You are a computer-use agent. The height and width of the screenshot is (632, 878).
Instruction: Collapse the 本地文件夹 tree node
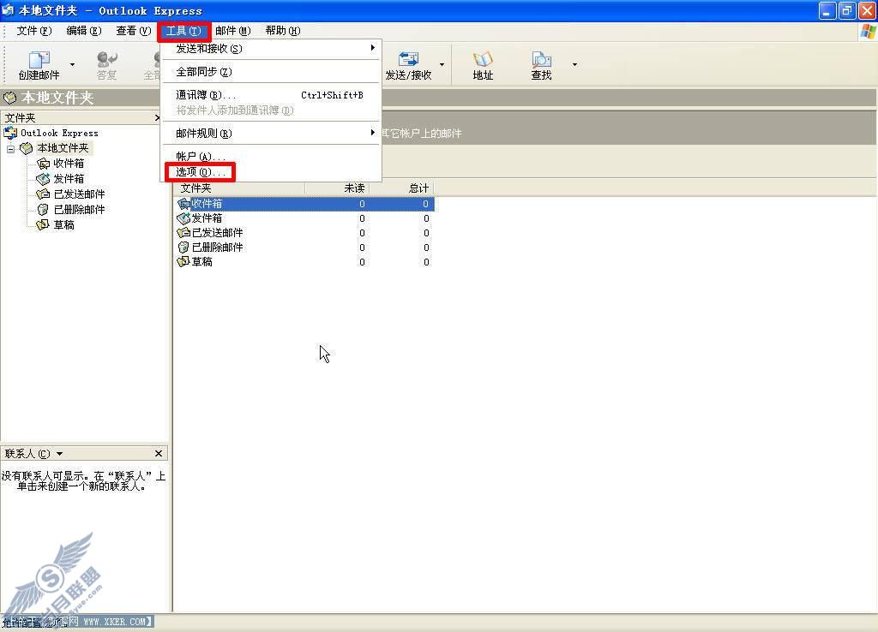pyautogui.click(x=10, y=149)
